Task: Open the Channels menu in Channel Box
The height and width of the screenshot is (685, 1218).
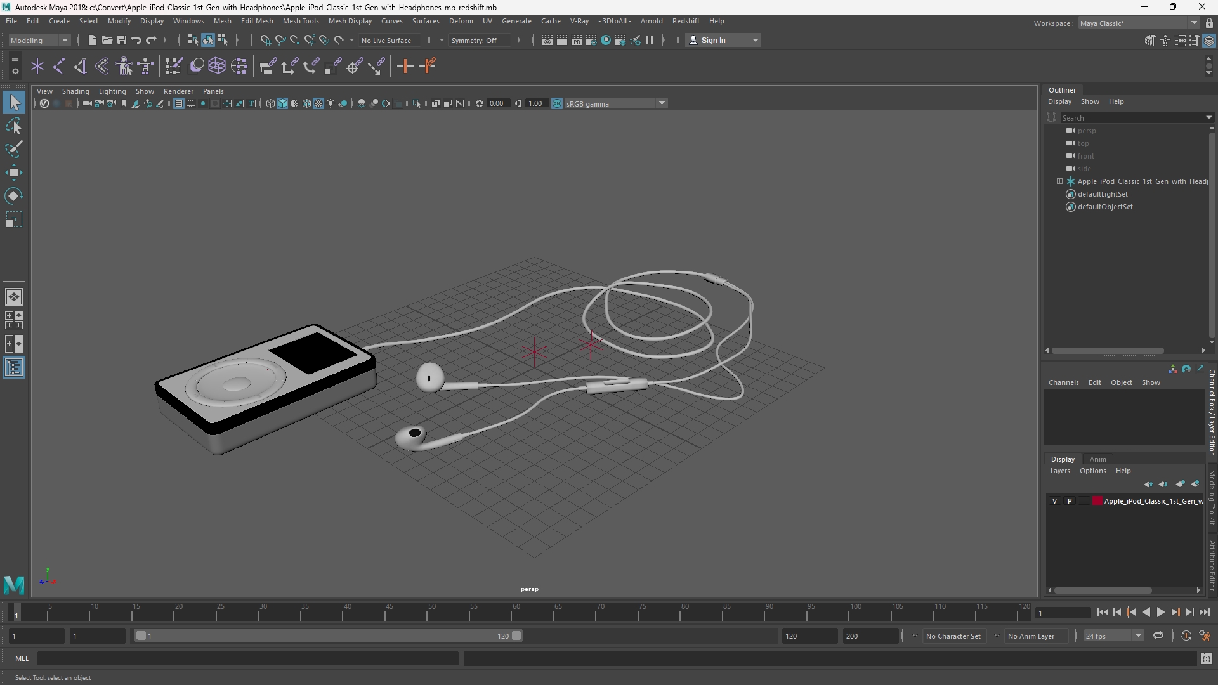Action: [x=1063, y=382]
